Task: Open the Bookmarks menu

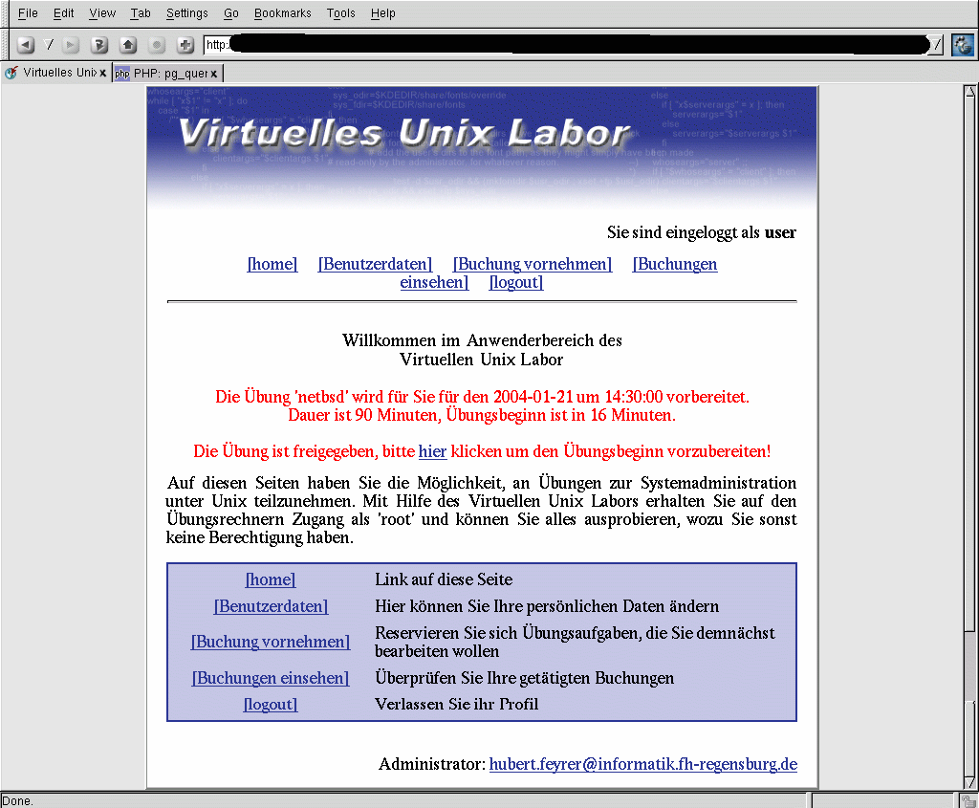Action: [282, 13]
